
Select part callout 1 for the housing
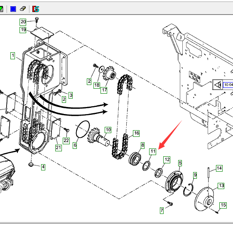coord(13,56)
